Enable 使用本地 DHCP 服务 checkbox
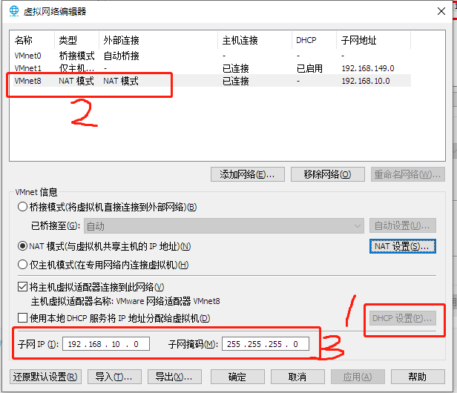This screenshot has height=393, width=457. pyautogui.click(x=22, y=318)
